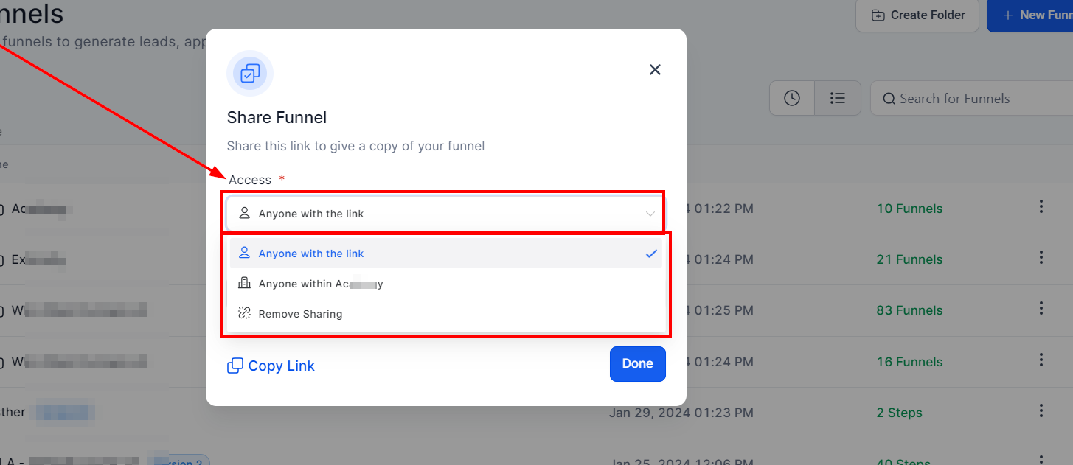Select Anyone with the link option

point(446,254)
